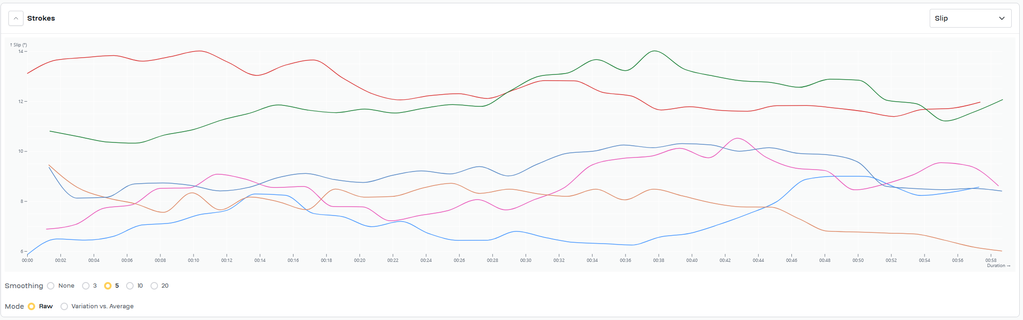Set smoothing to 20
Image resolution: width=1023 pixels, height=320 pixels.
154,286
